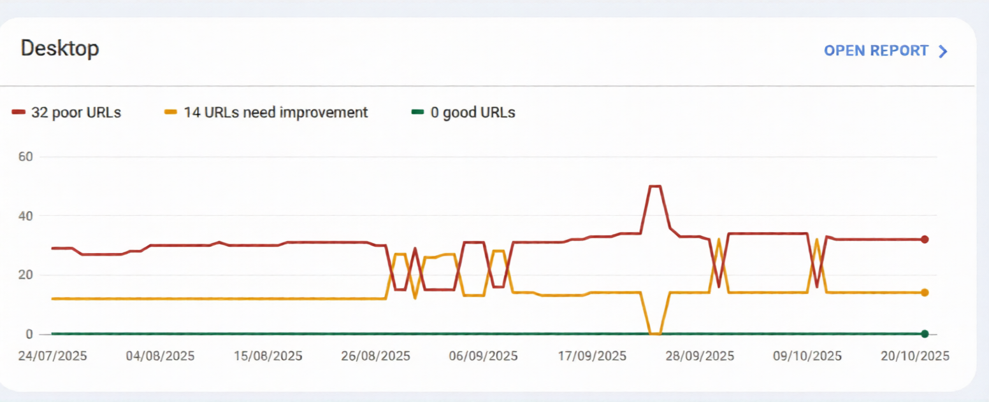Select the yellow line endpoint dot
This screenshot has height=402, width=989.
coord(925,293)
